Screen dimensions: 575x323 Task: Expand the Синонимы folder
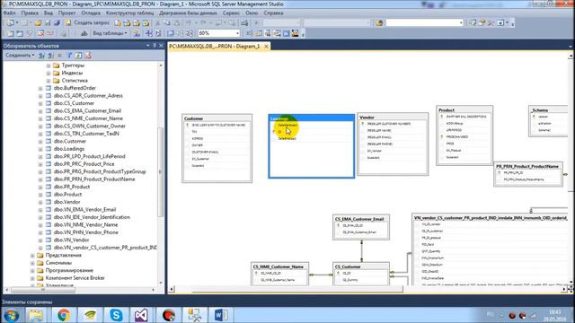[x=32, y=263]
